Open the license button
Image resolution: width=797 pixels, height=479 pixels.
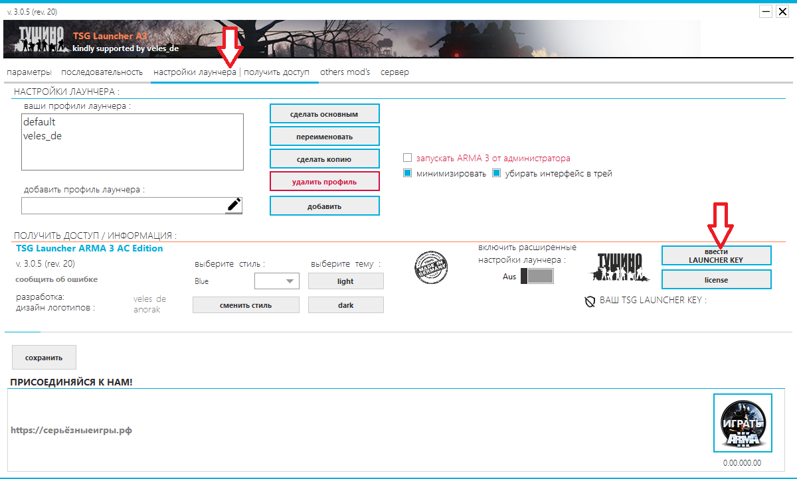(x=716, y=279)
